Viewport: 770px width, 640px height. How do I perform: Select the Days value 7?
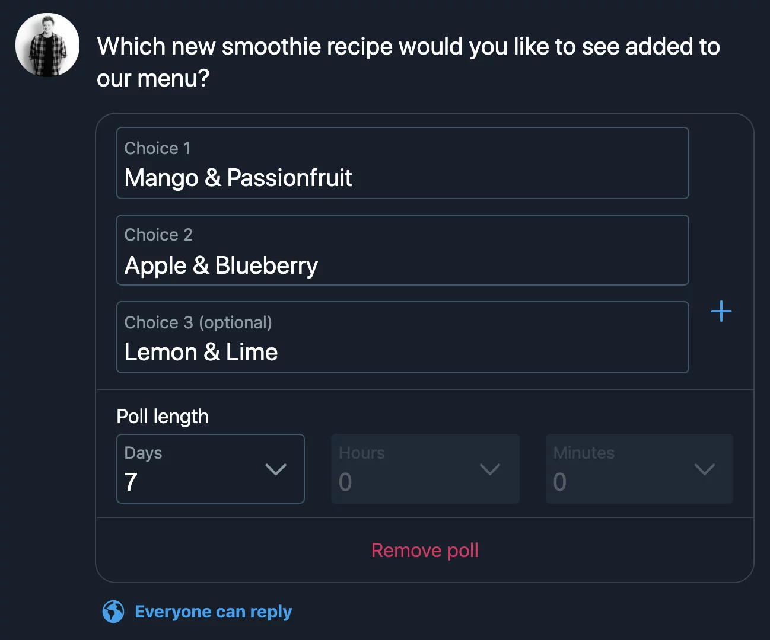(x=131, y=482)
